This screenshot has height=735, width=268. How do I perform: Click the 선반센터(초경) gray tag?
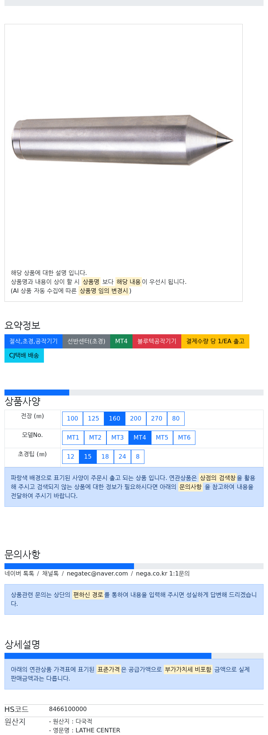pos(86,341)
